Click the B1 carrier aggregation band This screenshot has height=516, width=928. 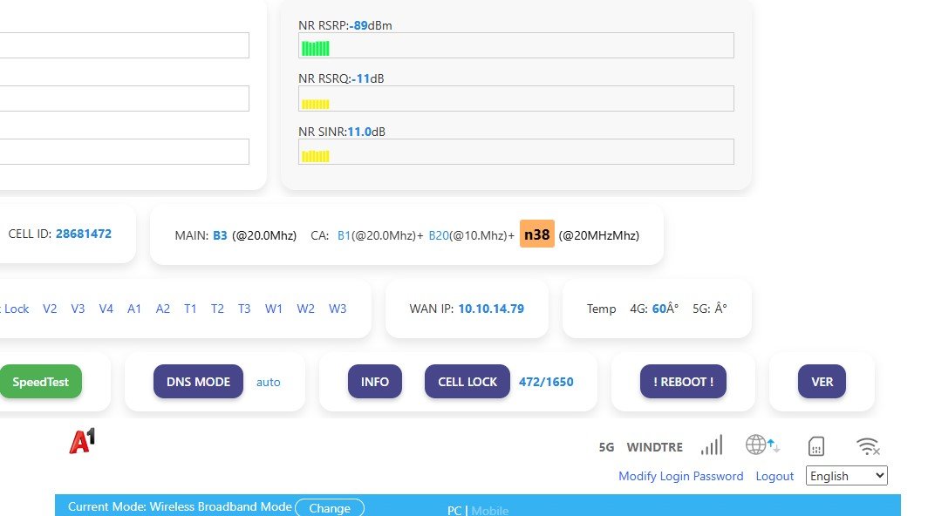coord(344,235)
